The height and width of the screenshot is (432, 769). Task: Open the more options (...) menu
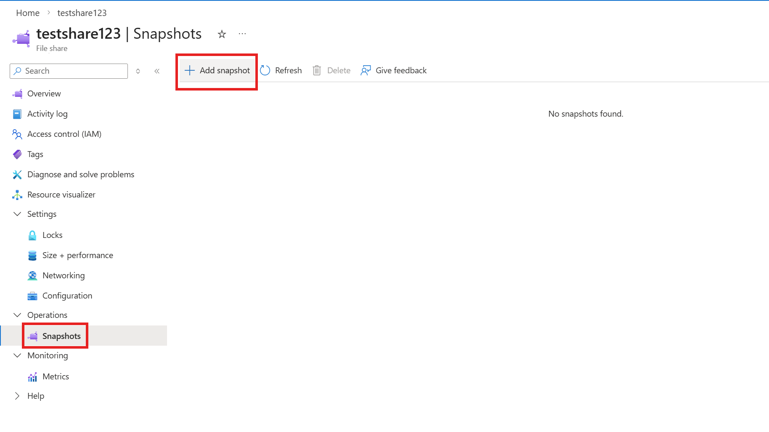242,34
